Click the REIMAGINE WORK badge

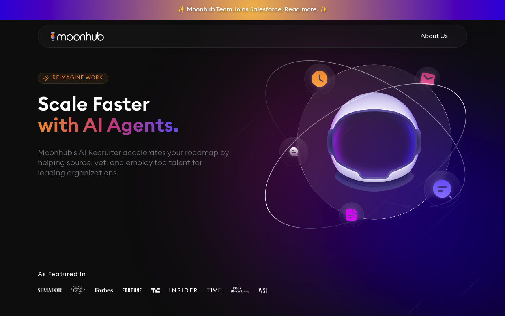[x=73, y=78]
